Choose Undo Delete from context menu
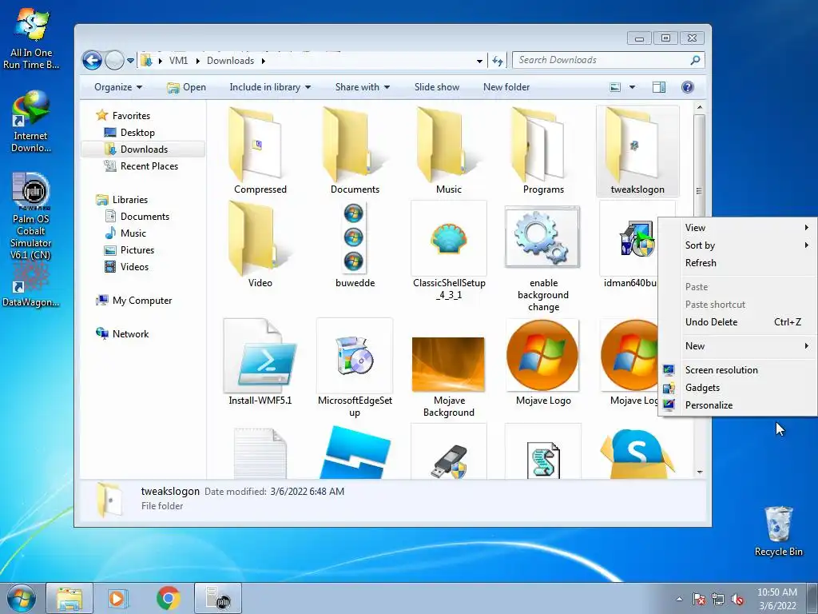Screen dimensions: 818x614 coord(737,322)
